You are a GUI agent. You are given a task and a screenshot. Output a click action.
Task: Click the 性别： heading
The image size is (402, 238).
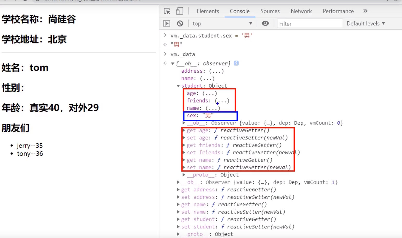click(x=13, y=88)
